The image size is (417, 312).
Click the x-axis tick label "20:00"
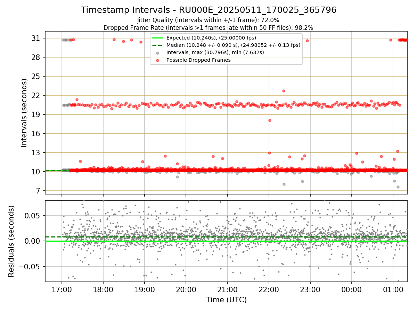coord(186,290)
